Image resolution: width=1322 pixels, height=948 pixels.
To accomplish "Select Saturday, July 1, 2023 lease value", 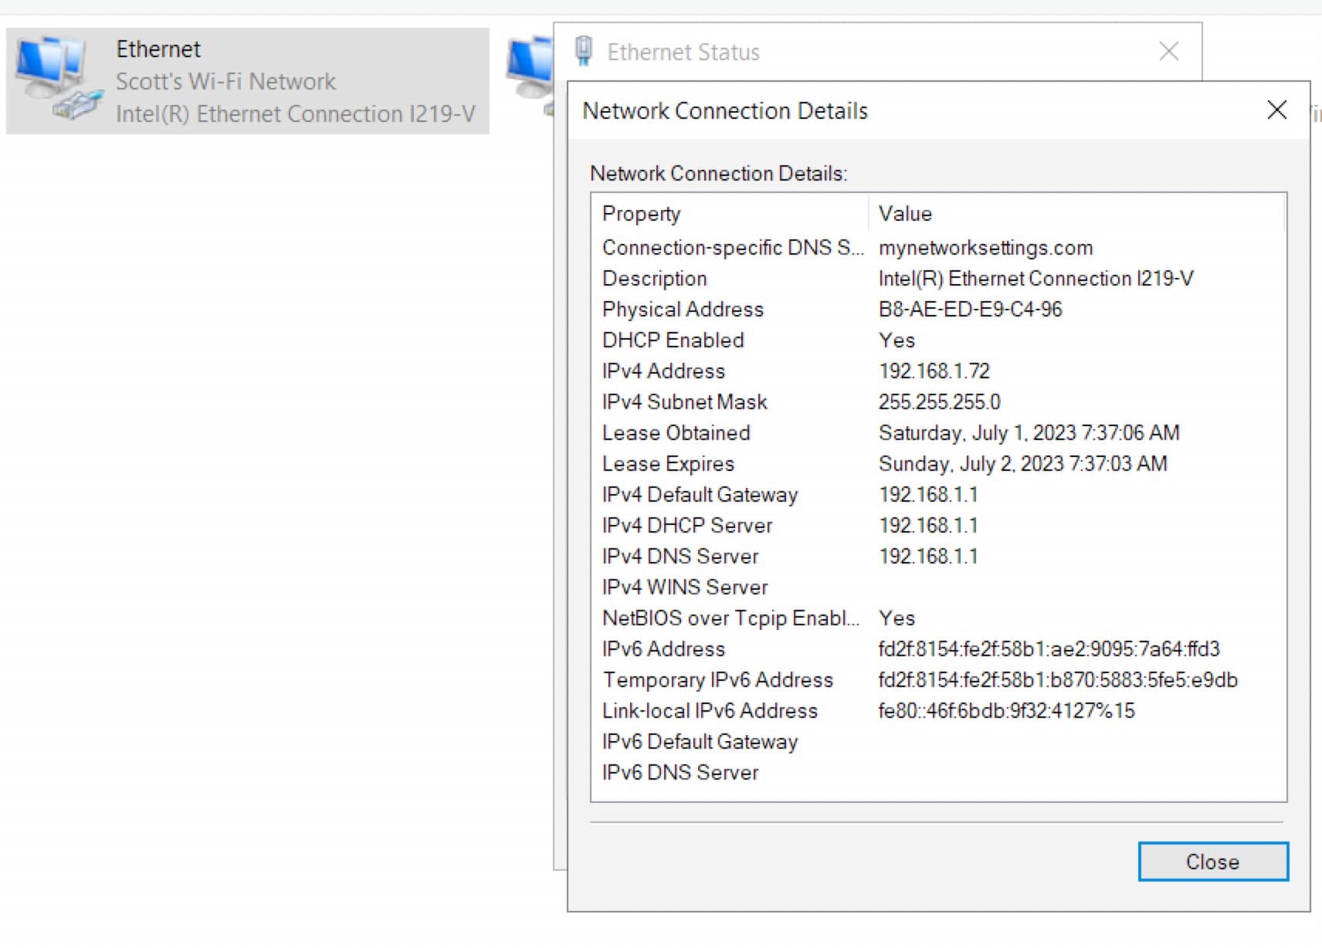I will click(1029, 433).
